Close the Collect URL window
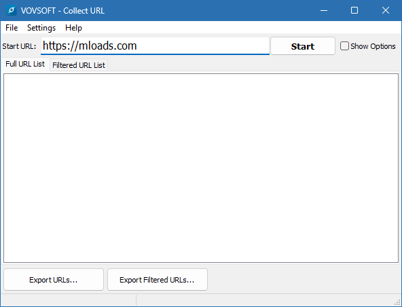The width and height of the screenshot is (402, 307). (386, 10)
